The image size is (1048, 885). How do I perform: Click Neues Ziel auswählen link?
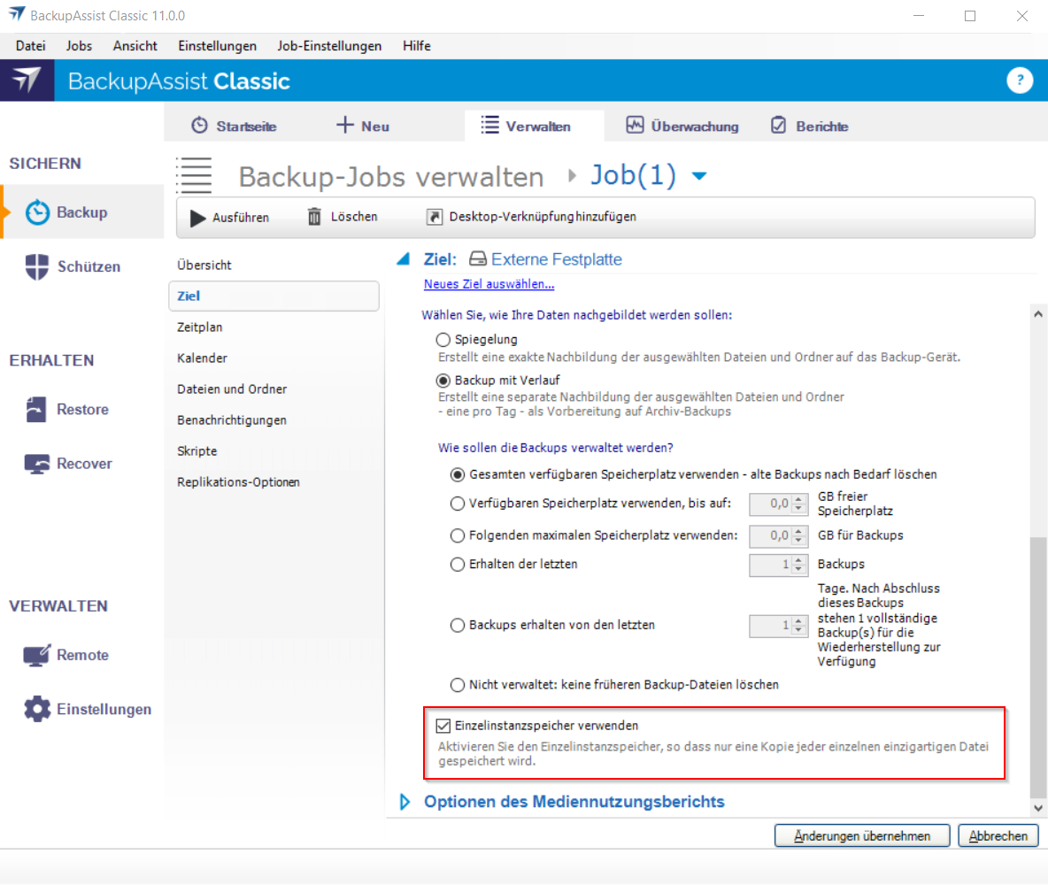(489, 284)
